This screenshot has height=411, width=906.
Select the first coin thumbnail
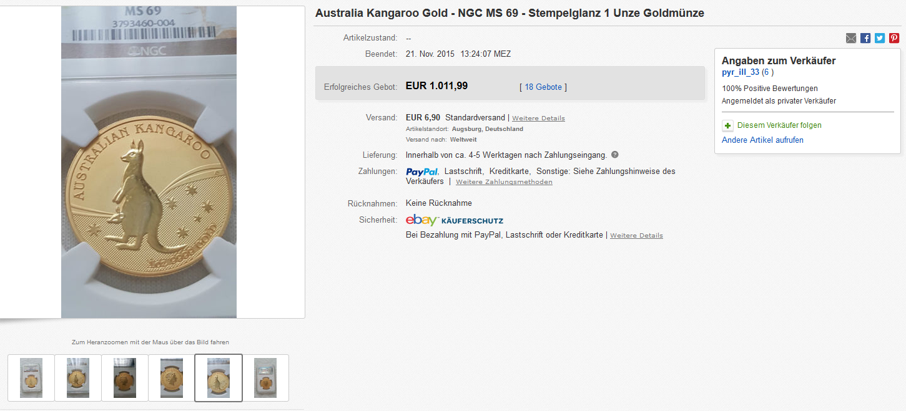(x=31, y=378)
